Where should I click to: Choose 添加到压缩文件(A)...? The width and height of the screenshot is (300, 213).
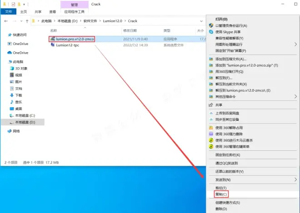231,59
